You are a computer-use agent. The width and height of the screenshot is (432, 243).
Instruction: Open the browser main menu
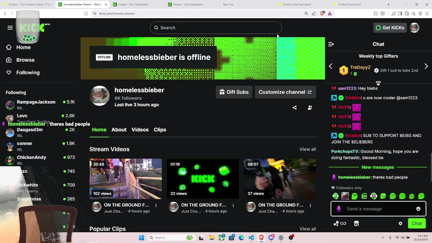click(x=427, y=13)
